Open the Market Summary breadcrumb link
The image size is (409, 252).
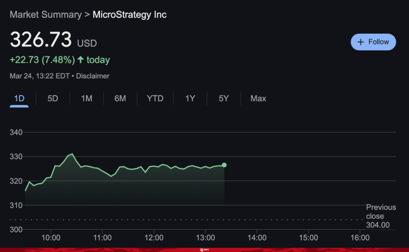46,14
